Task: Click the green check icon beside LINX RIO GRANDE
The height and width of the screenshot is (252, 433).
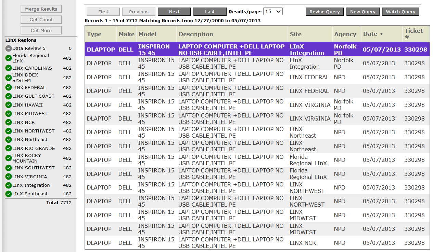Action: (9, 149)
